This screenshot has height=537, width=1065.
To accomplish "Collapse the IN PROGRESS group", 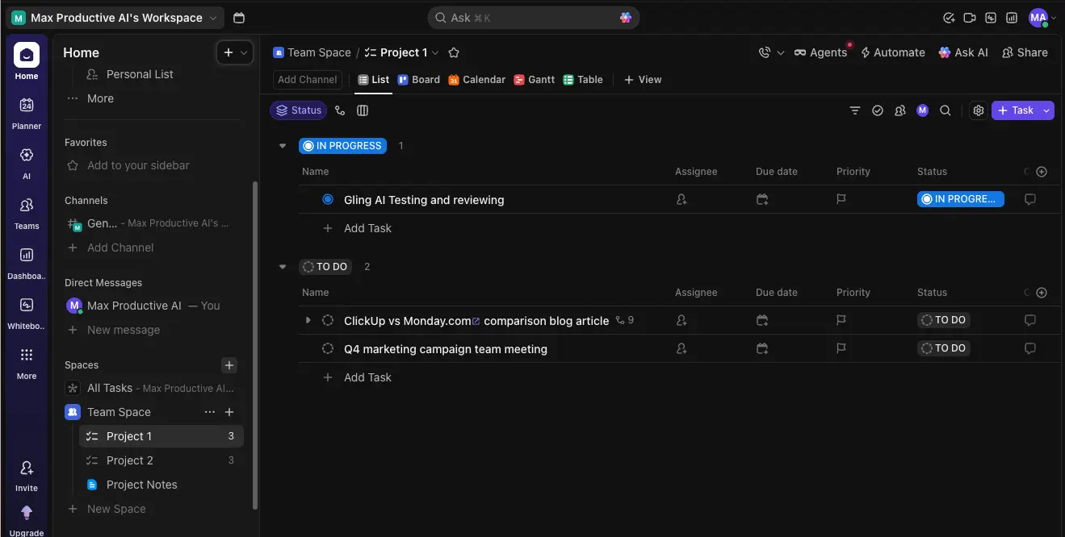I will click(282, 146).
